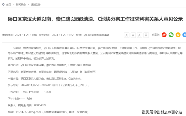186x116 pixels.
Task: Click the blue share icon at right edge
Action: [184, 35]
